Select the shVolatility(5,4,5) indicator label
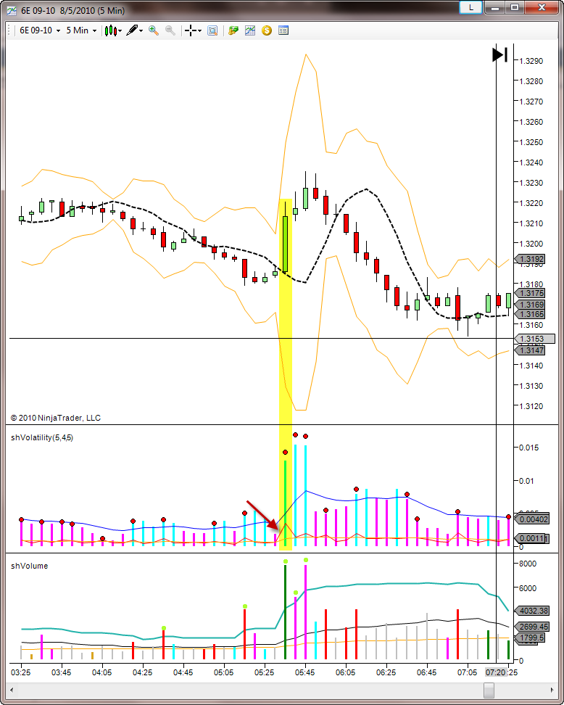Viewport: 564px width, 705px height. click(42, 437)
